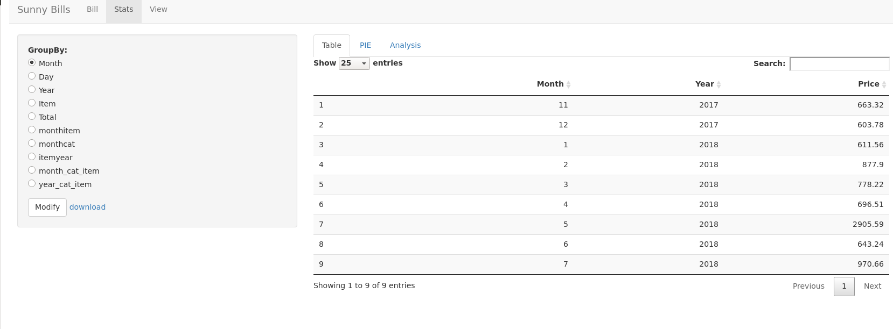Click price cell 877.9
The width and height of the screenshot is (893, 329).
click(x=873, y=164)
